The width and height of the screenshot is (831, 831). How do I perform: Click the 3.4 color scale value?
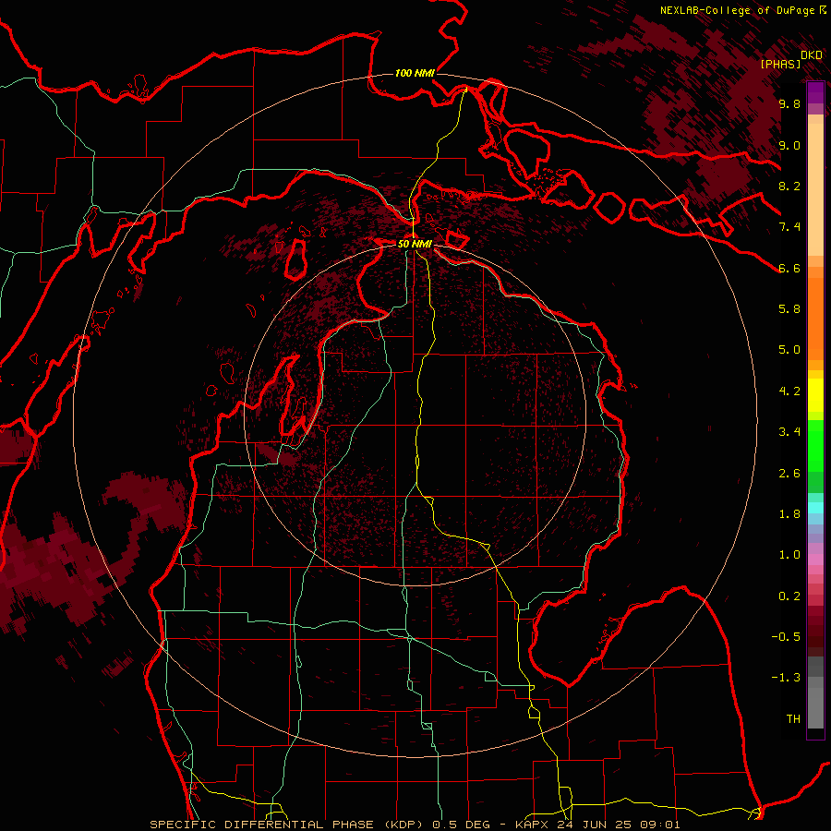(789, 432)
